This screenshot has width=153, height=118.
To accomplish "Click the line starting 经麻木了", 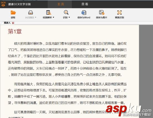I will 67,56.
